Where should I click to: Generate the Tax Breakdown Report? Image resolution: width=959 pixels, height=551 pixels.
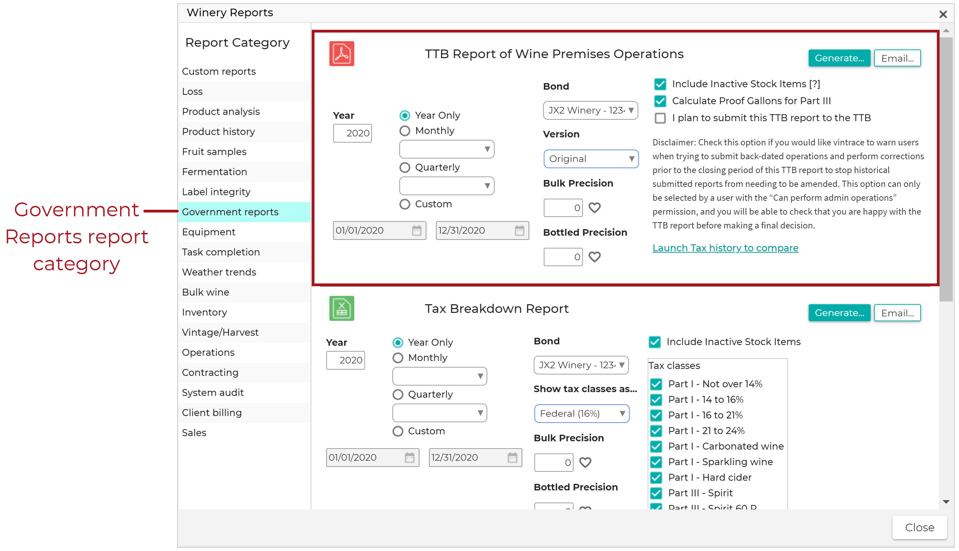839,313
